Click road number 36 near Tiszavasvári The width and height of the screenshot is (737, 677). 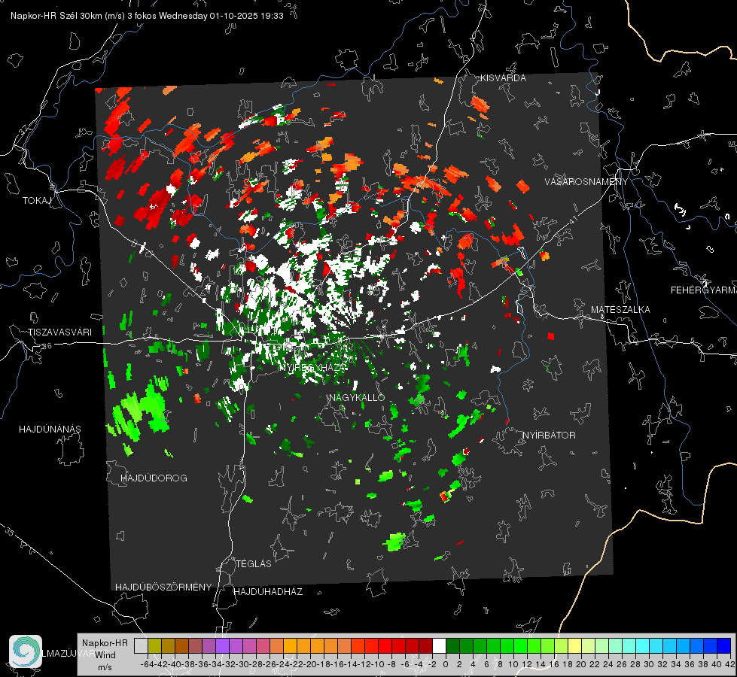pyautogui.click(x=47, y=346)
